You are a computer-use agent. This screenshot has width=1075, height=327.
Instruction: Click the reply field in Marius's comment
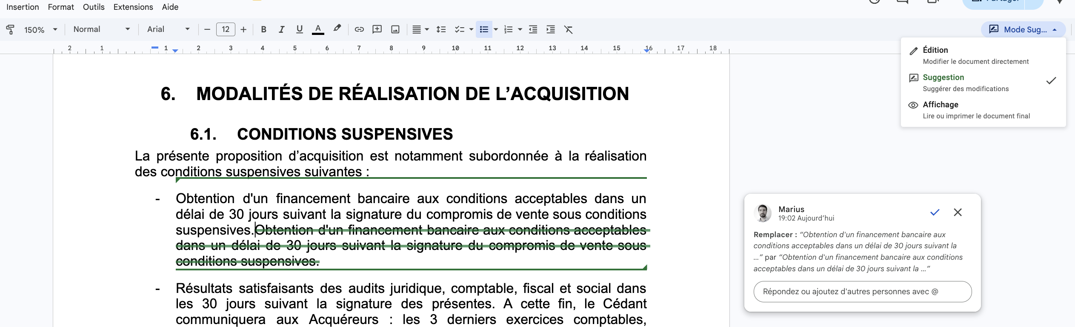pos(863,292)
